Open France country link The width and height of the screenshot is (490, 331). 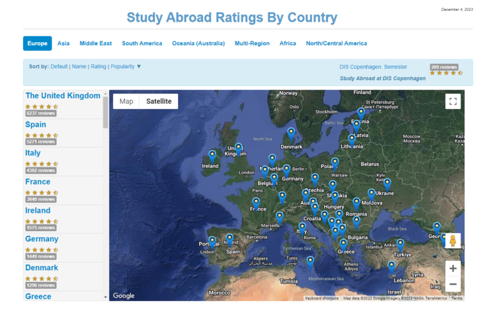[x=38, y=181]
